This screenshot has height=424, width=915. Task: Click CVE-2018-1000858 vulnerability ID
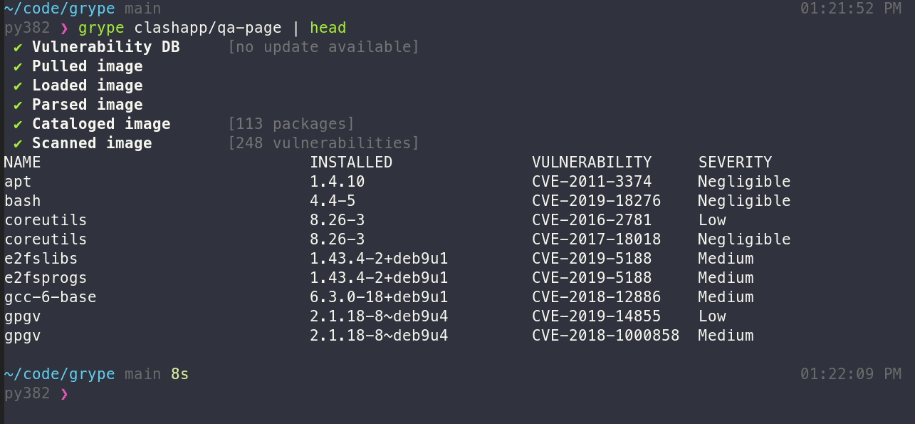[x=605, y=336]
